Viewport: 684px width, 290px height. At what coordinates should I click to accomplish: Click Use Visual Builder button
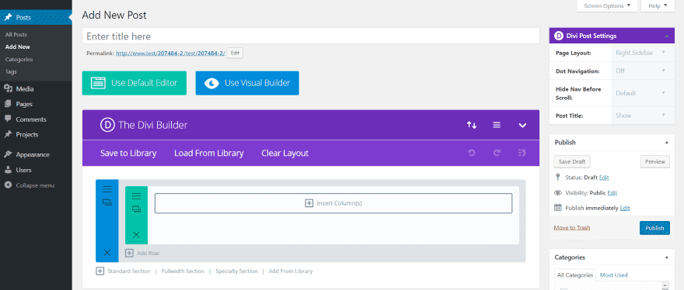point(247,83)
